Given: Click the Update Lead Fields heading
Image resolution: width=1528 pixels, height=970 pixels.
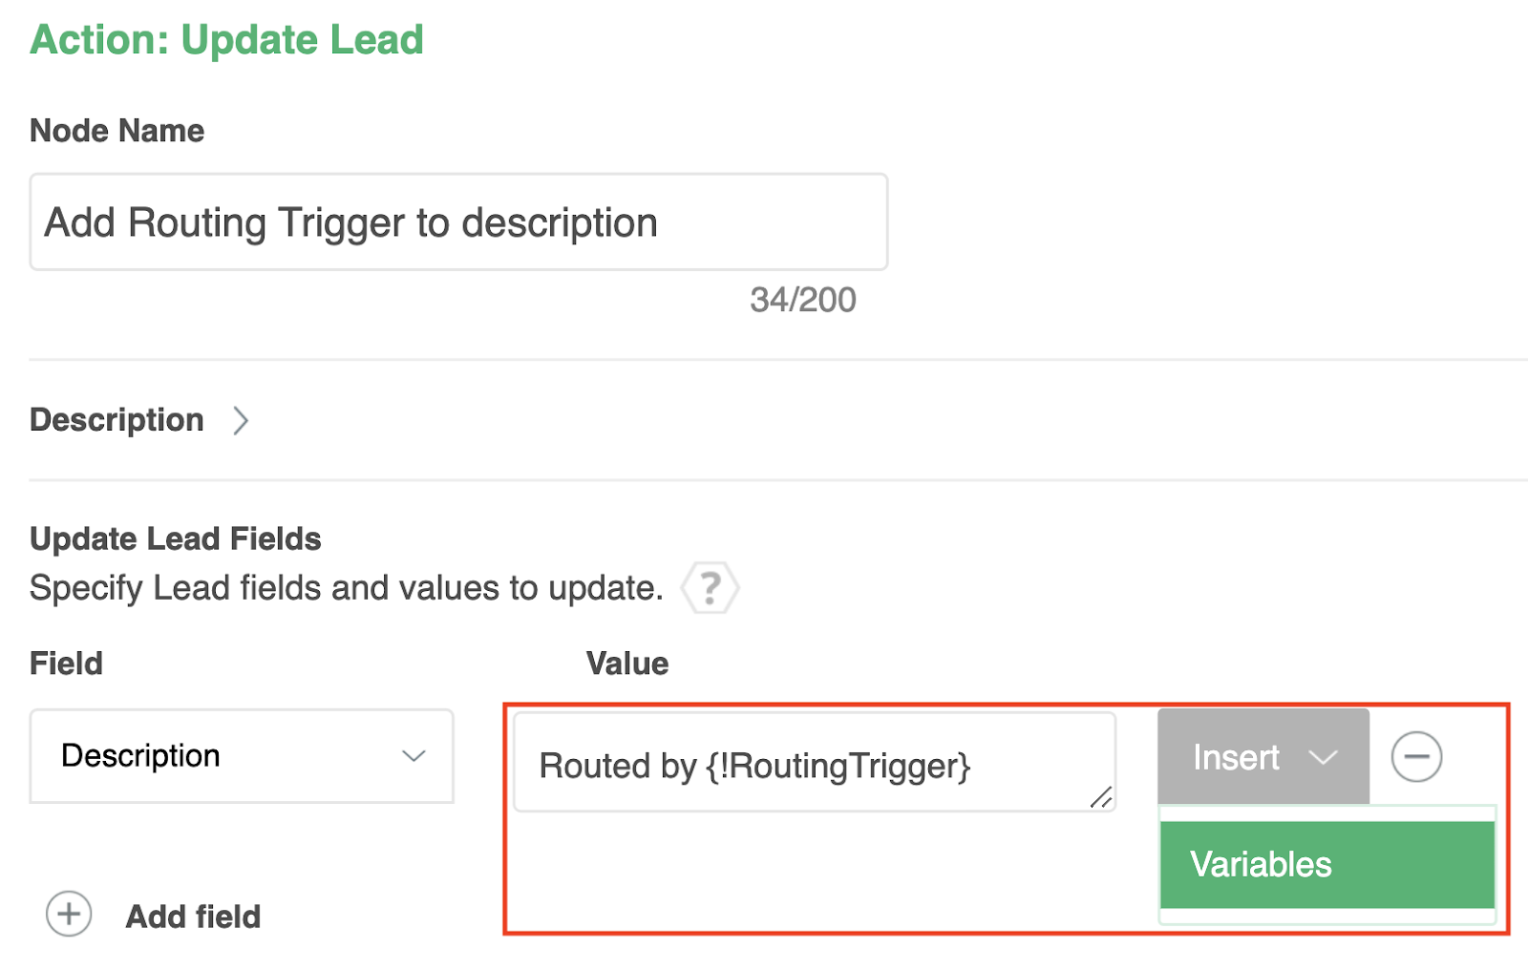Looking at the screenshot, I should 176,538.
